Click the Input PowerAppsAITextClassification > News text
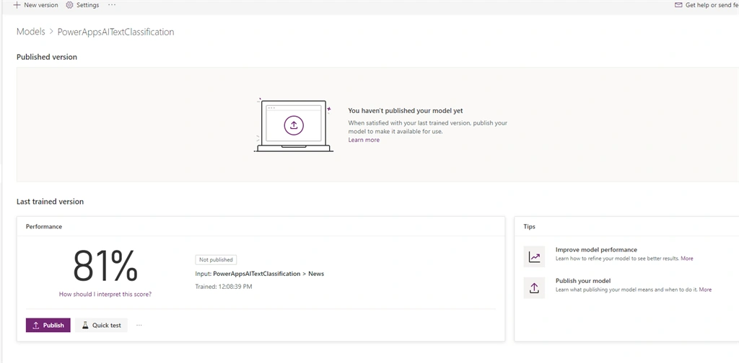 (x=260, y=274)
